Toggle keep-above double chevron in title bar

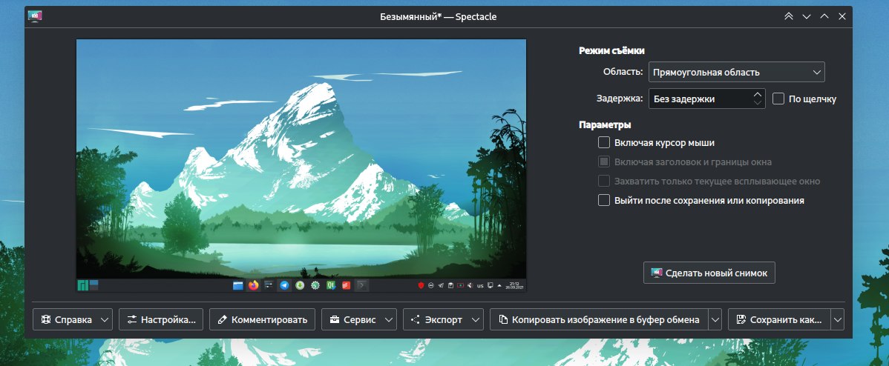788,16
